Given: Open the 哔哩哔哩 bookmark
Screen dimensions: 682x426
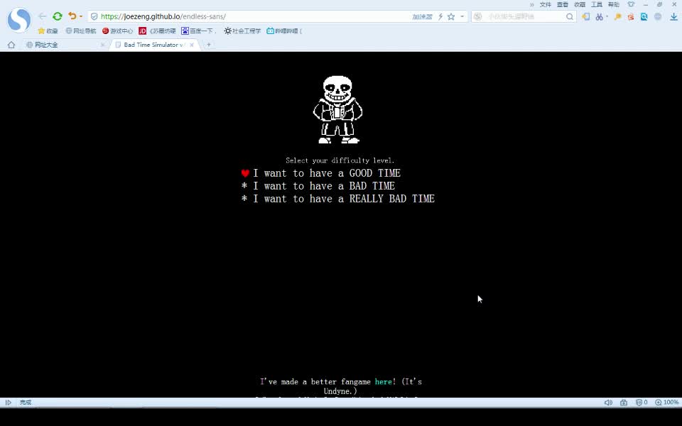Looking at the screenshot, I should 284,31.
